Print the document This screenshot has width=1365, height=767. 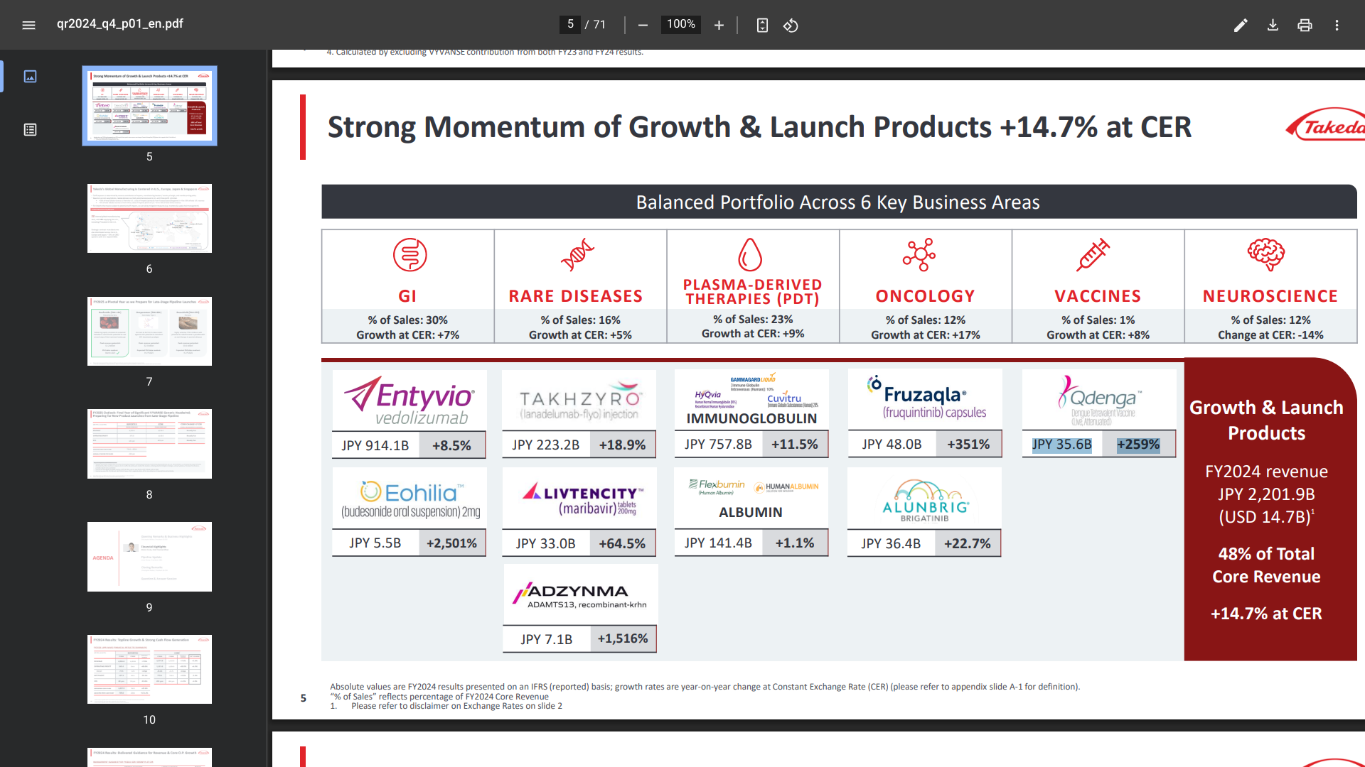1305,26
